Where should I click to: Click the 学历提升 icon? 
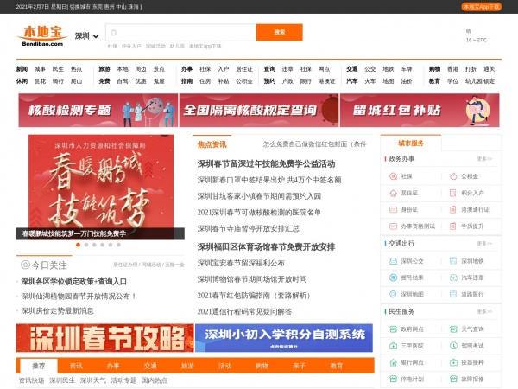[x=453, y=226]
